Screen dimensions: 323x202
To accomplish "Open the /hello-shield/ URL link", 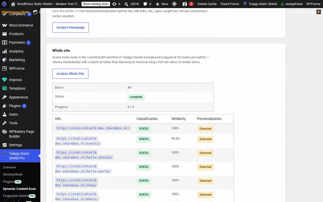I will click(x=84, y=155).
